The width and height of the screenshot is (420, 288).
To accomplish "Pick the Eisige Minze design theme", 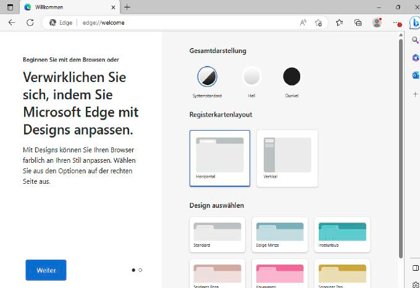I will click(x=280, y=234).
